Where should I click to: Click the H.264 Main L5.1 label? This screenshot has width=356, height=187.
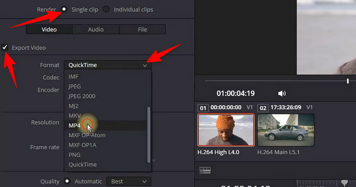point(278,152)
